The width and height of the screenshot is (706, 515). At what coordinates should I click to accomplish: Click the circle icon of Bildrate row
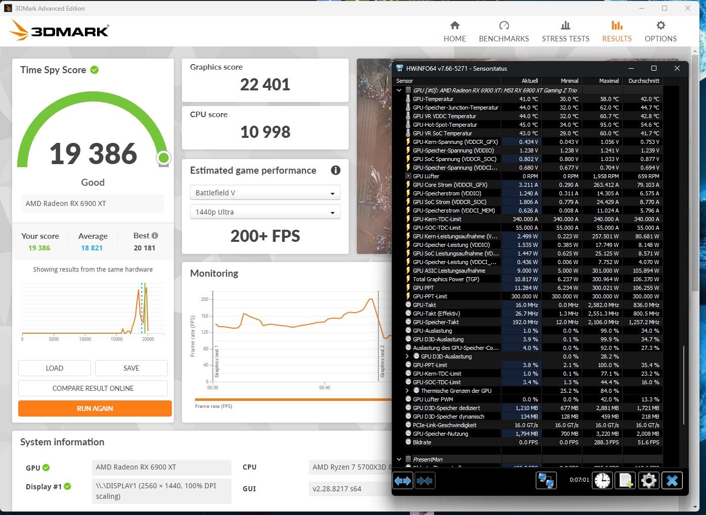(408, 442)
